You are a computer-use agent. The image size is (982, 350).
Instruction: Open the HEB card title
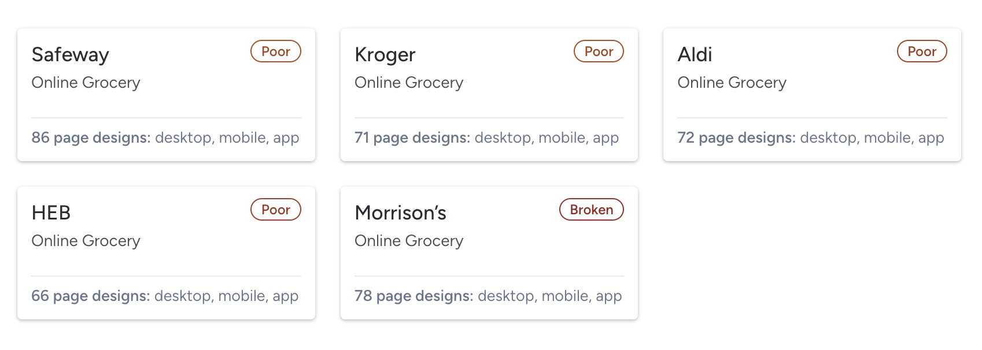tap(51, 213)
